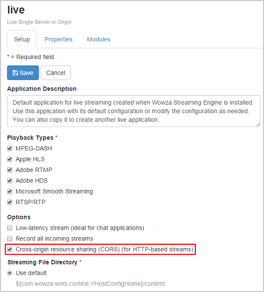The height and width of the screenshot is (292, 264).
Task: Click the floppy disk icon on Save
Action: [15, 73]
